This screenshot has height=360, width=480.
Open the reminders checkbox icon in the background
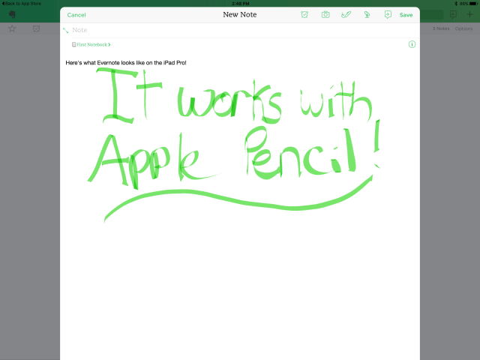36,28
